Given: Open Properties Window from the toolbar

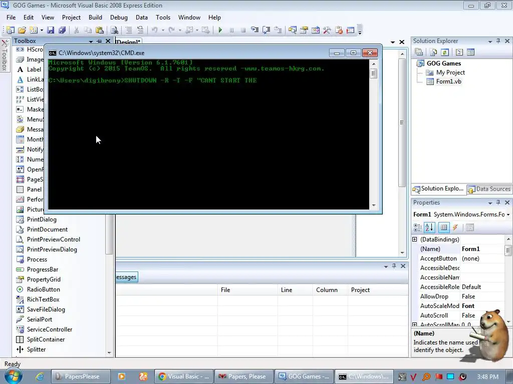Looking at the screenshot, I should click(x=304, y=30).
